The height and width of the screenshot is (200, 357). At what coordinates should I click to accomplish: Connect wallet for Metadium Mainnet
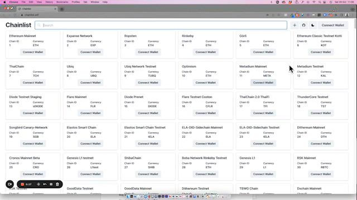coord(263,83)
